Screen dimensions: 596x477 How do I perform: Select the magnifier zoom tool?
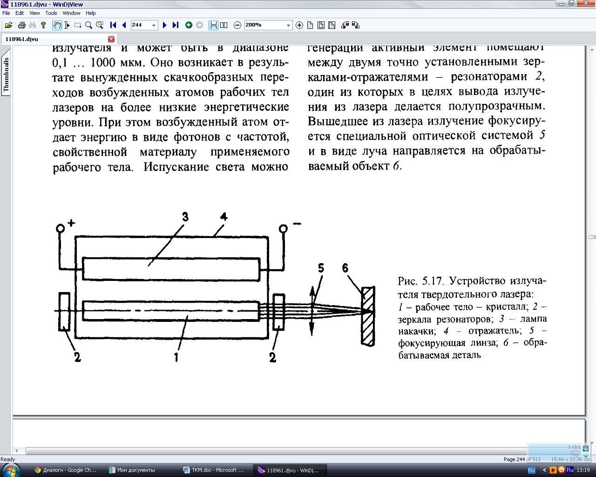pyautogui.click(x=88, y=25)
